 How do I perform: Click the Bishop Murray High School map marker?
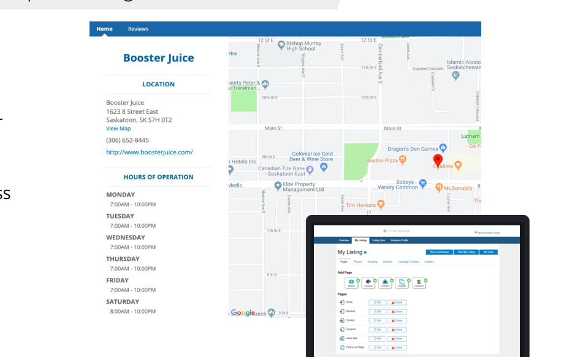coord(281,45)
